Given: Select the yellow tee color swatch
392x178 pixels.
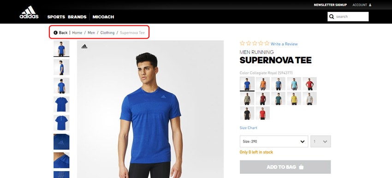Looking at the screenshot, I should click(x=294, y=99).
